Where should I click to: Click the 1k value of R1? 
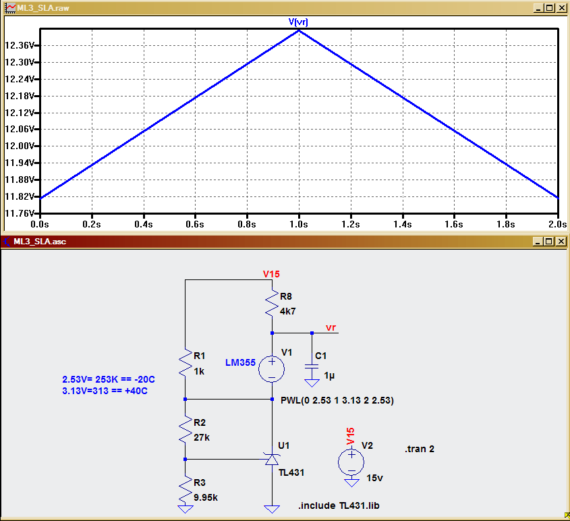[x=199, y=371]
